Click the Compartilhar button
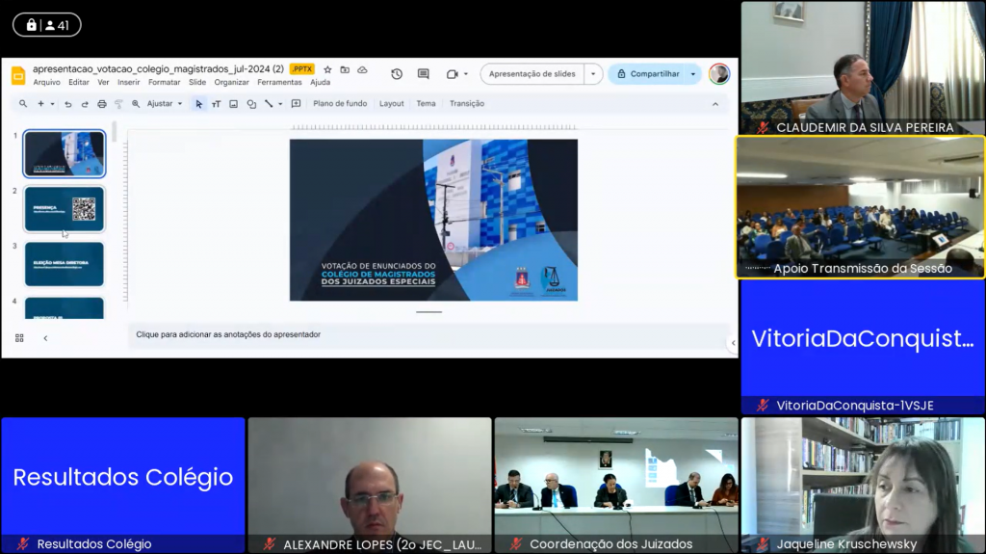The height and width of the screenshot is (554, 986). [648, 74]
